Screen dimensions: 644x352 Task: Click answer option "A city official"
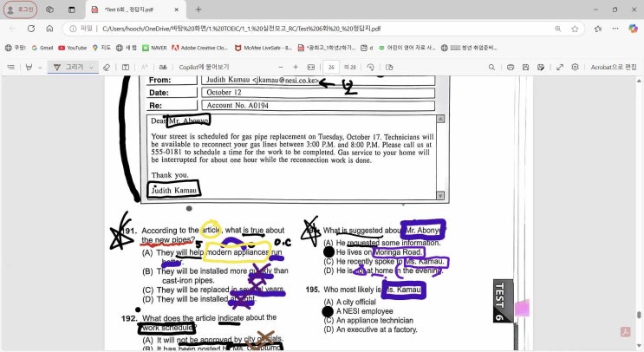[x=355, y=302]
